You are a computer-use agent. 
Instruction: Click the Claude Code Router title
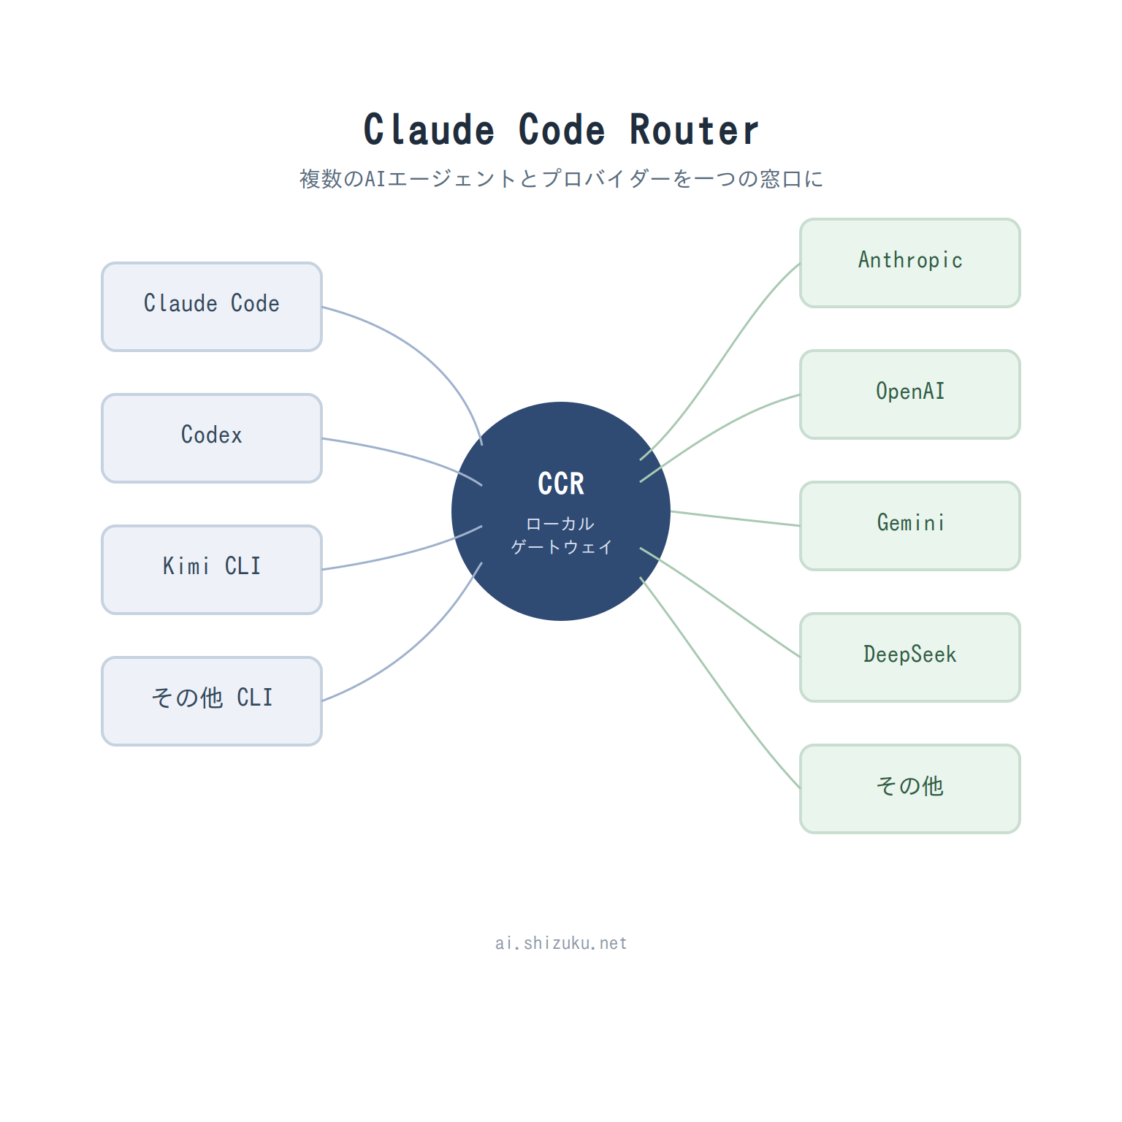coord(561,130)
